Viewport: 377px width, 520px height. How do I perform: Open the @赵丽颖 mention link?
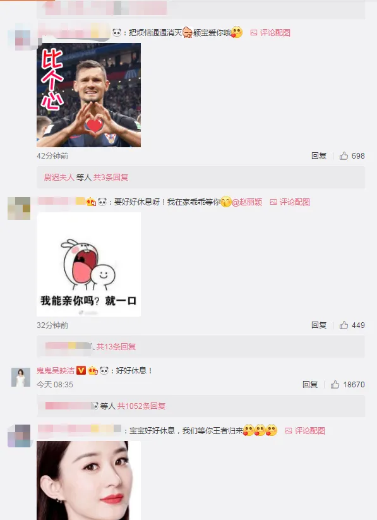tap(247, 202)
